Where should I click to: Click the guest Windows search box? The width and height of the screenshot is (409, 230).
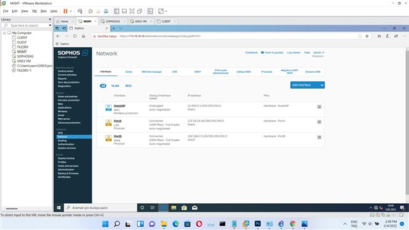click(x=100, y=208)
